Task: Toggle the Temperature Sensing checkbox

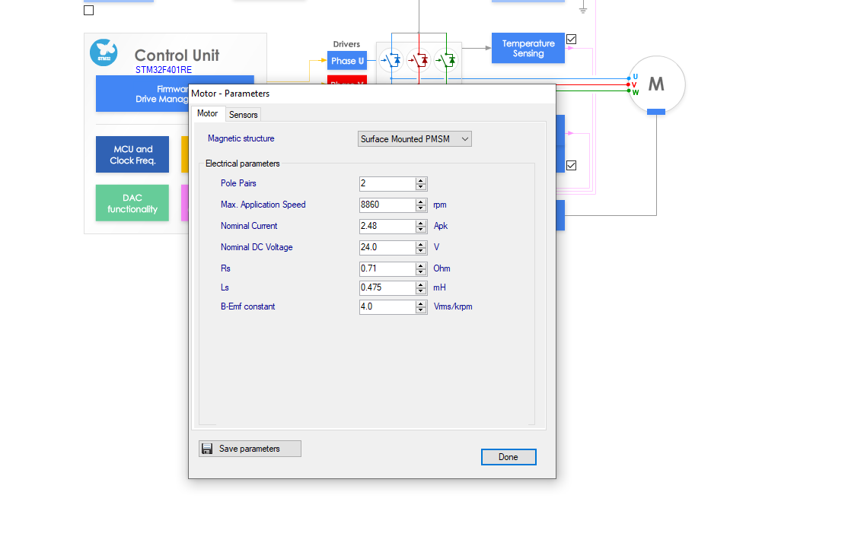Action: (571, 39)
